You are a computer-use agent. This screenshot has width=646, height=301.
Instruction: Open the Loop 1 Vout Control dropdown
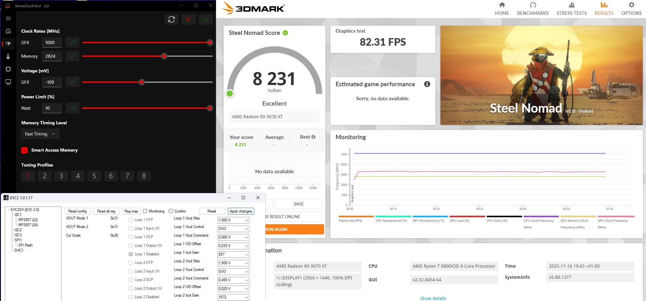233,229
